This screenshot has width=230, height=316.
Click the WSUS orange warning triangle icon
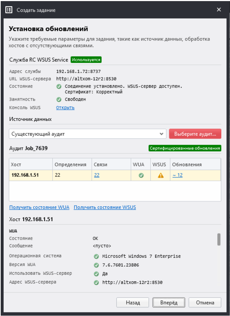pyautogui.click(x=161, y=175)
